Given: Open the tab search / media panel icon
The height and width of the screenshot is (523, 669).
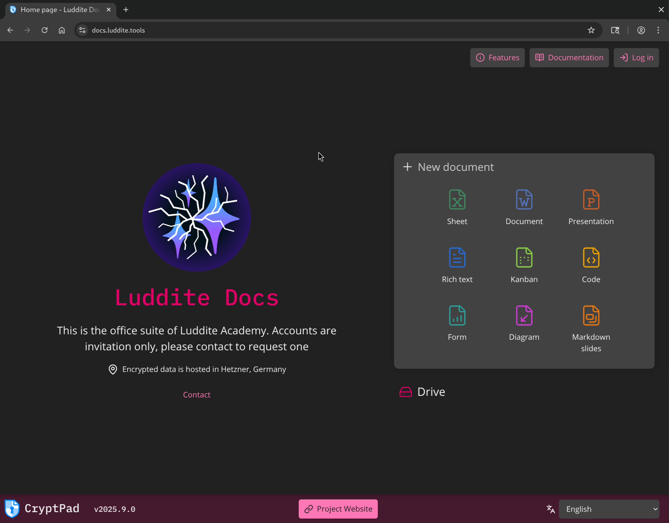Looking at the screenshot, I should [615, 30].
